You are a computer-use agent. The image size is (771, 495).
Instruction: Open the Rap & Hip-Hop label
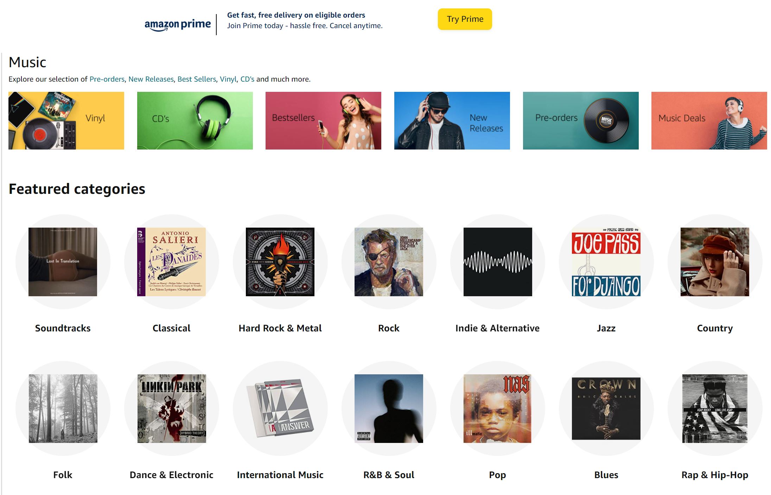[x=715, y=475]
